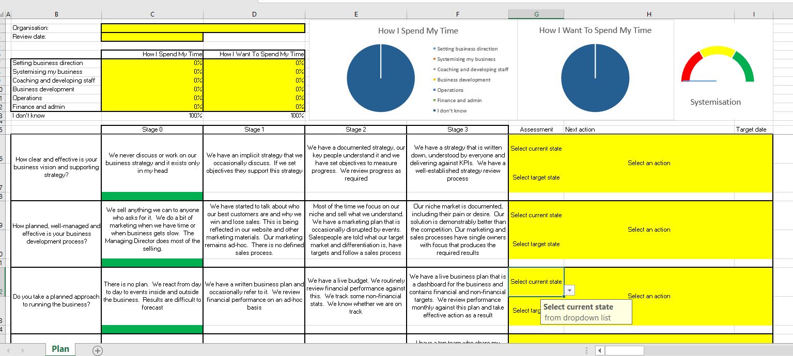
Task: Select the 'Setting business direction' row label cell
Action: coord(56,63)
